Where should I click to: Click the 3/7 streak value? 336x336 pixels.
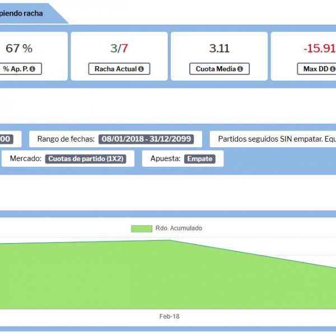pos(119,49)
